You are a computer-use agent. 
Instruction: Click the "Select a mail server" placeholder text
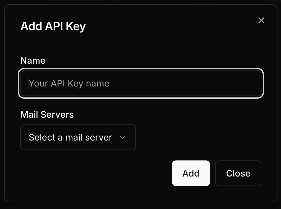[x=70, y=137]
